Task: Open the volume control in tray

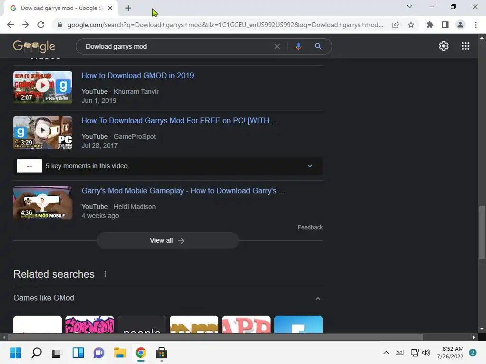Action: coord(426,353)
